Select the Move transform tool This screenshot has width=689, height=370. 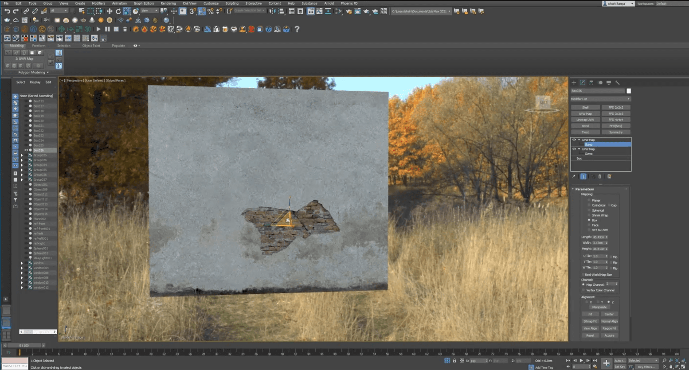pos(109,11)
